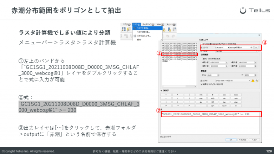Click the IF operator button
The width and height of the screenshot is (274, 154).
click(x=213, y=95)
